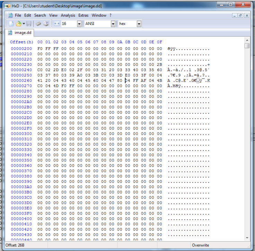This screenshot has height=251, width=255.
Task: Open the Search menu
Action: pyautogui.click(x=40, y=15)
